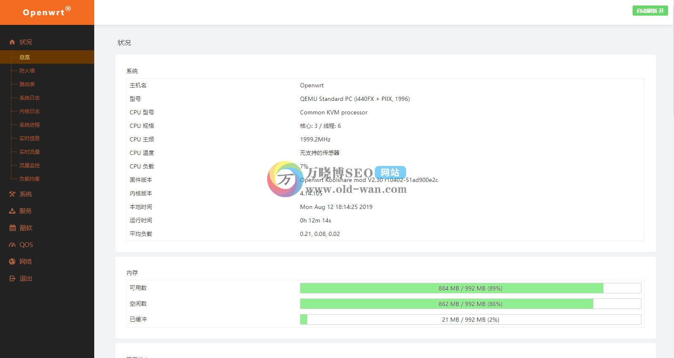Click the 系统 section heading
The height and width of the screenshot is (358, 674).
[132, 71]
